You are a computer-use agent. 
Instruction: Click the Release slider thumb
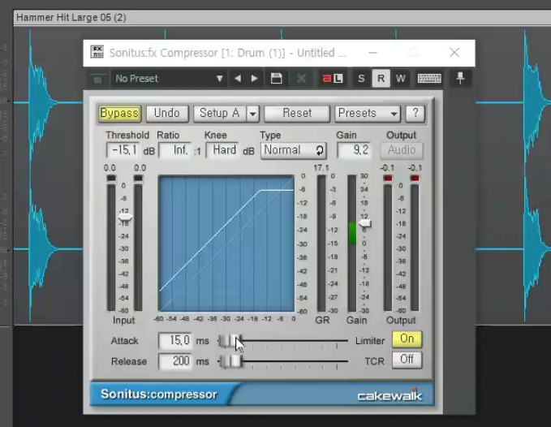pyautogui.click(x=231, y=361)
